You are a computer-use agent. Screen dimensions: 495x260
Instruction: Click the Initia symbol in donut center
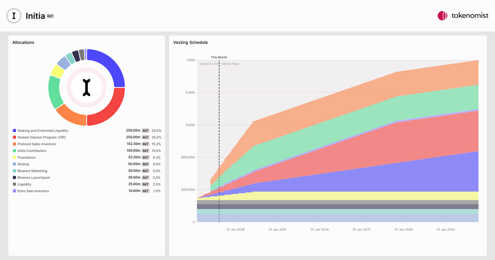click(x=86, y=87)
